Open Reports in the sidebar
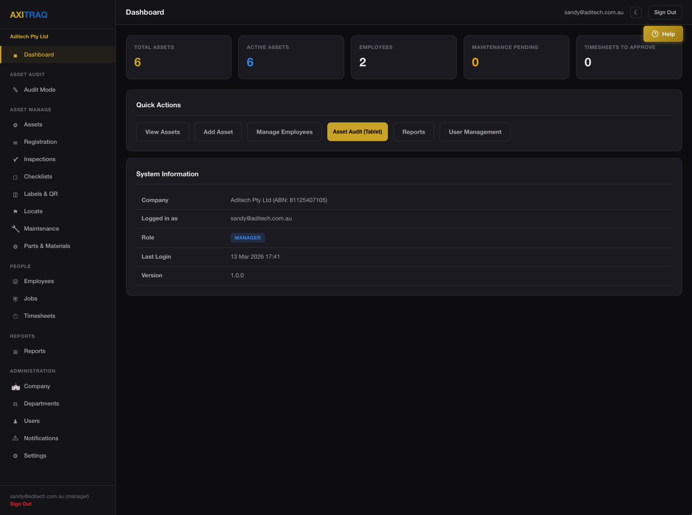Image resolution: width=692 pixels, height=515 pixels. click(x=58, y=351)
